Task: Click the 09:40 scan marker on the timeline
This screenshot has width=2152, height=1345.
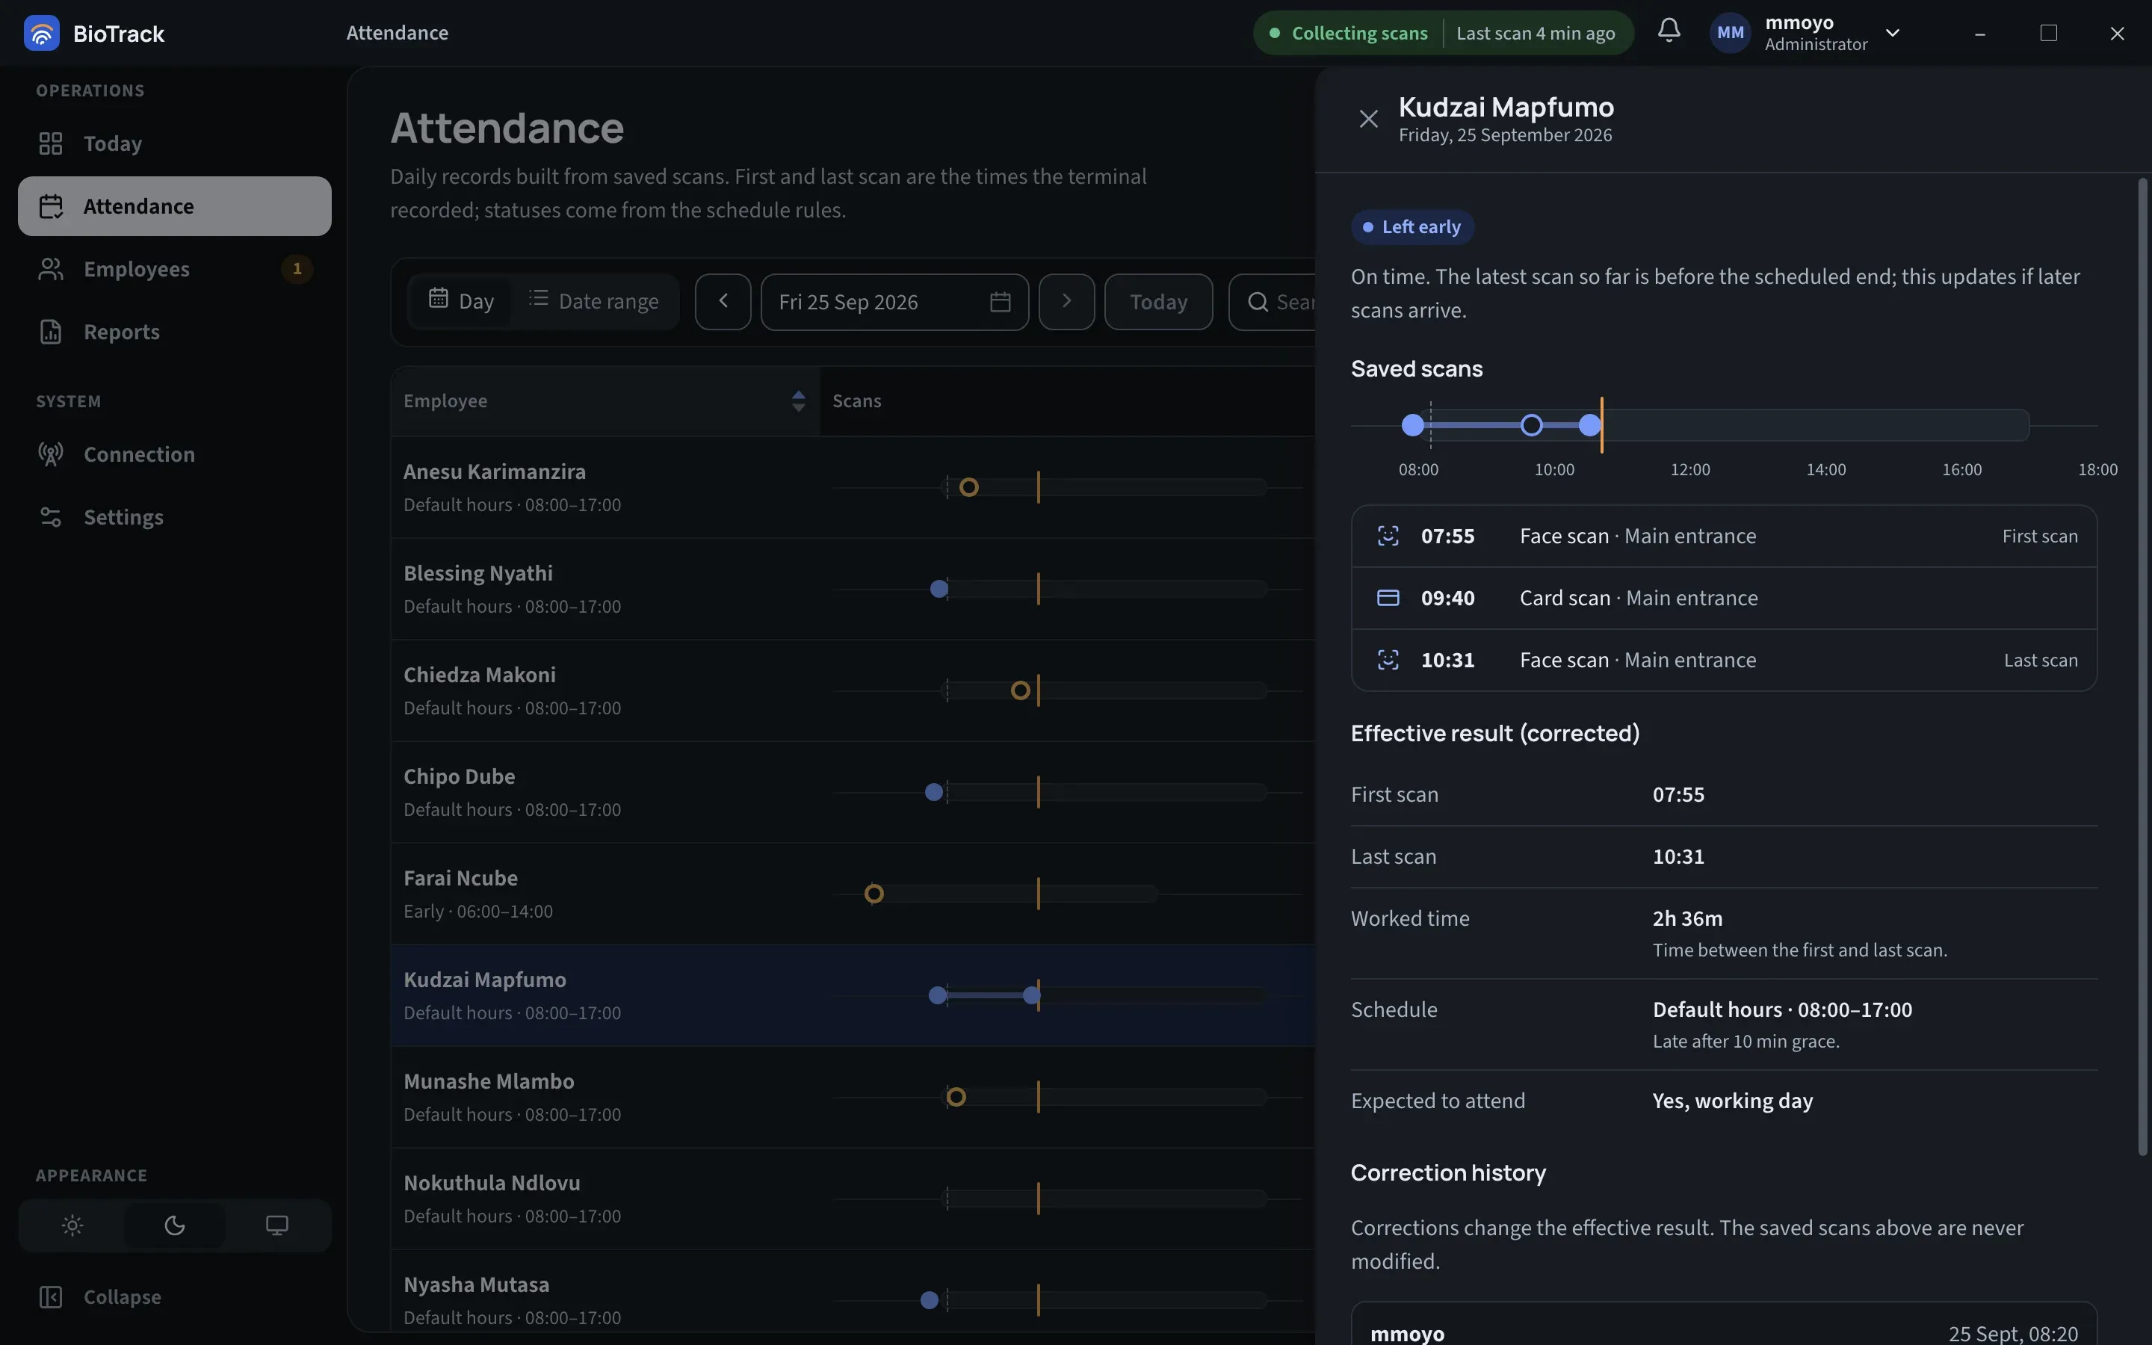Action: (x=1530, y=425)
